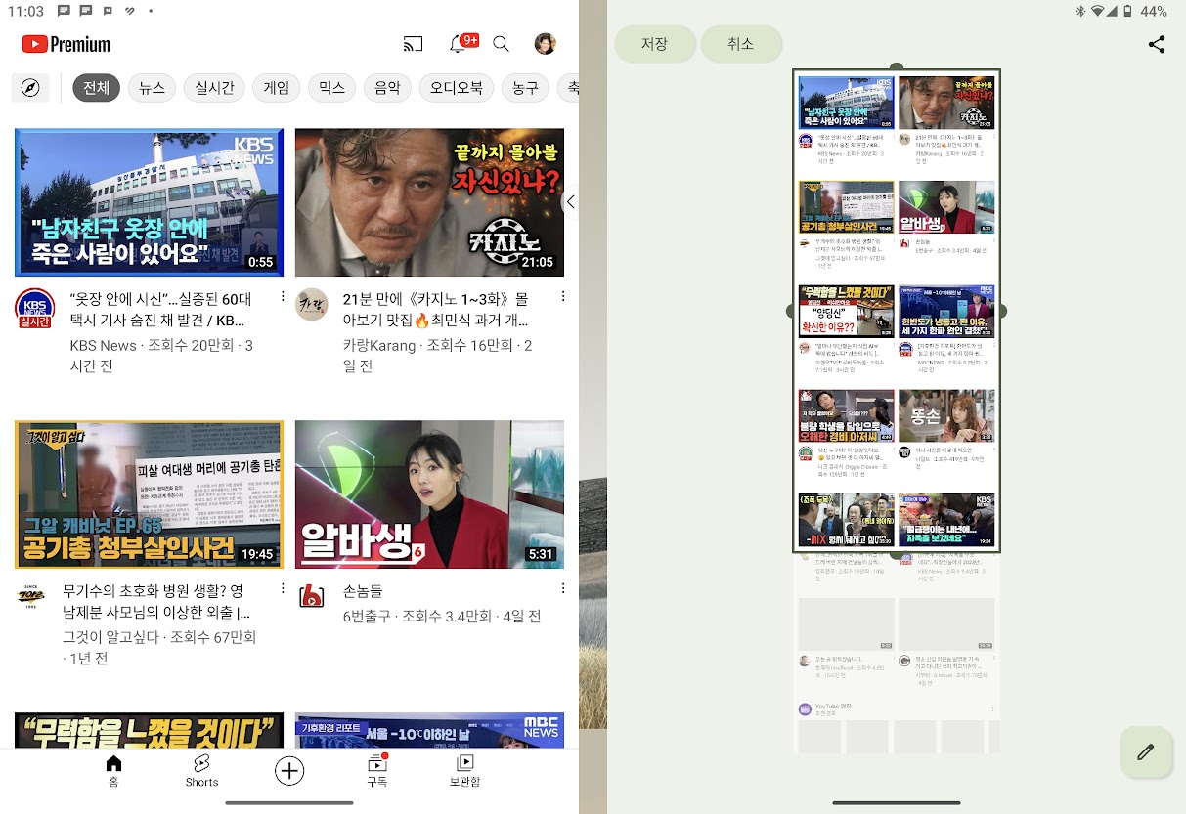Open 카랑Karang channel avatar
Screen dimensions: 1186x814
pyautogui.click(x=312, y=304)
